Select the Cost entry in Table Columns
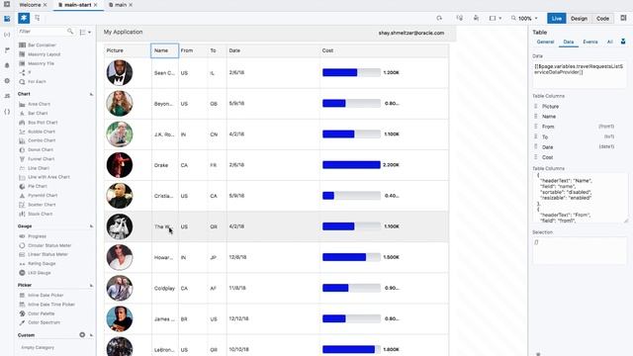The image size is (633, 356). [547, 157]
